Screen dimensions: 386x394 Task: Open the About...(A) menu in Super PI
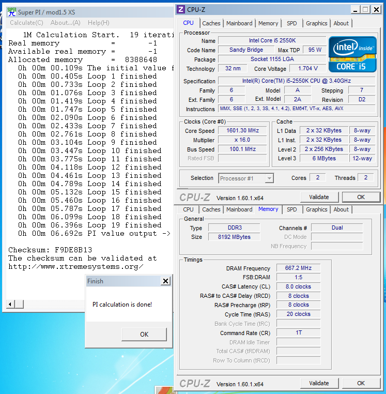pyautogui.click(x=65, y=23)
